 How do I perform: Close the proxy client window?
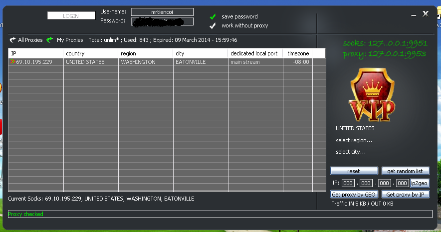click(x=426, y=14)
